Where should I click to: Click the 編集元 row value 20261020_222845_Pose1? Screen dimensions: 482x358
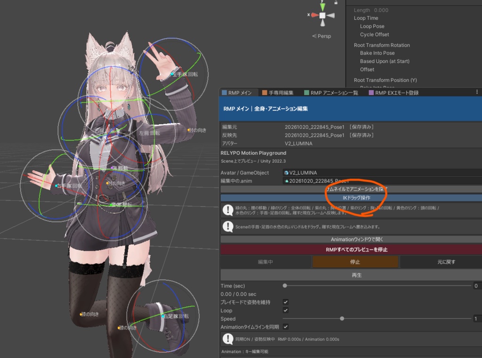[x=314, y=127]
